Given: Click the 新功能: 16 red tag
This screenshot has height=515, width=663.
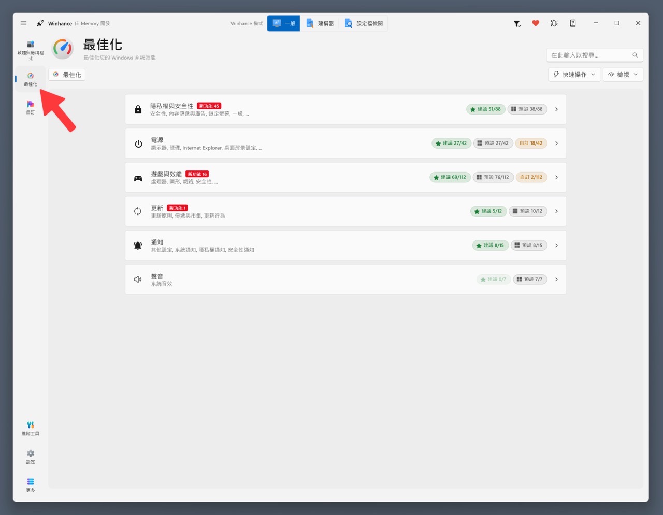Looking at the screenshot, I should click(x=197, y=174).
